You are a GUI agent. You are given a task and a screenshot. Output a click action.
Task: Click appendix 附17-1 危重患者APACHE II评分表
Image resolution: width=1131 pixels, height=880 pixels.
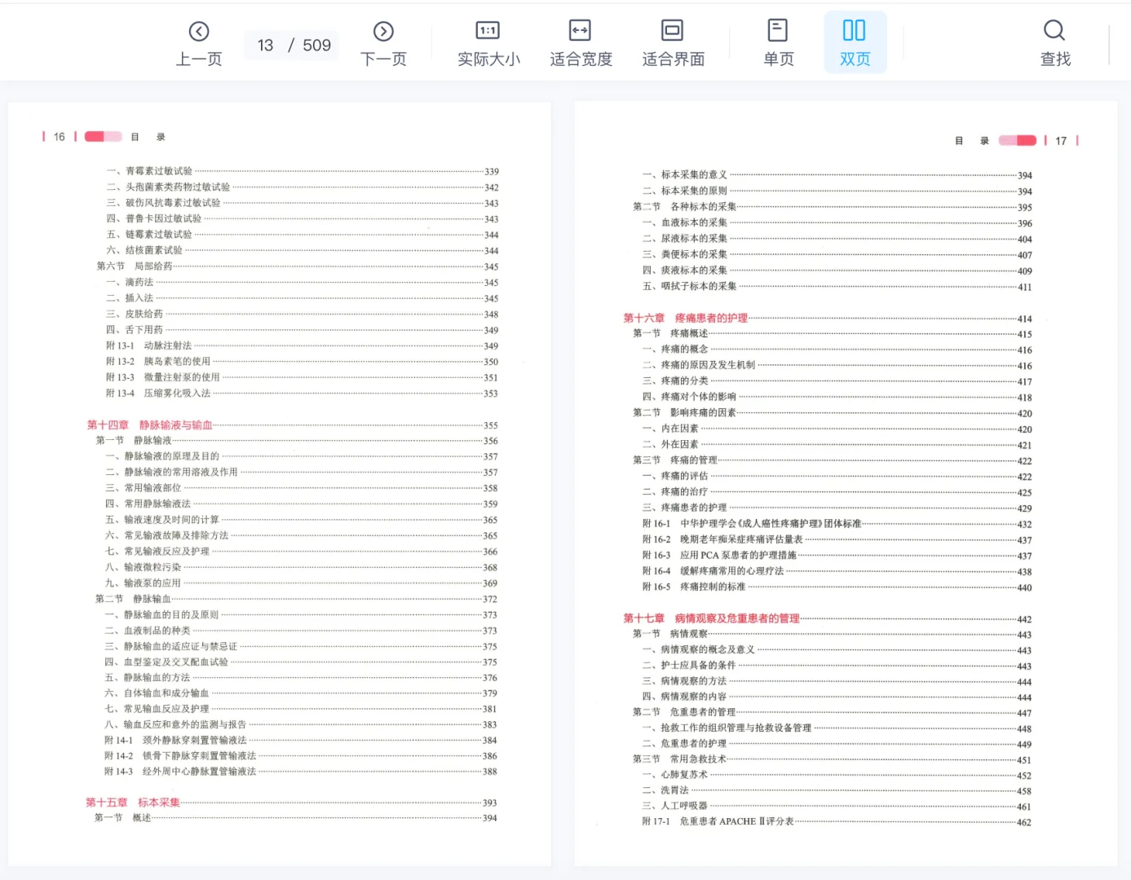(x=718, y=821)
